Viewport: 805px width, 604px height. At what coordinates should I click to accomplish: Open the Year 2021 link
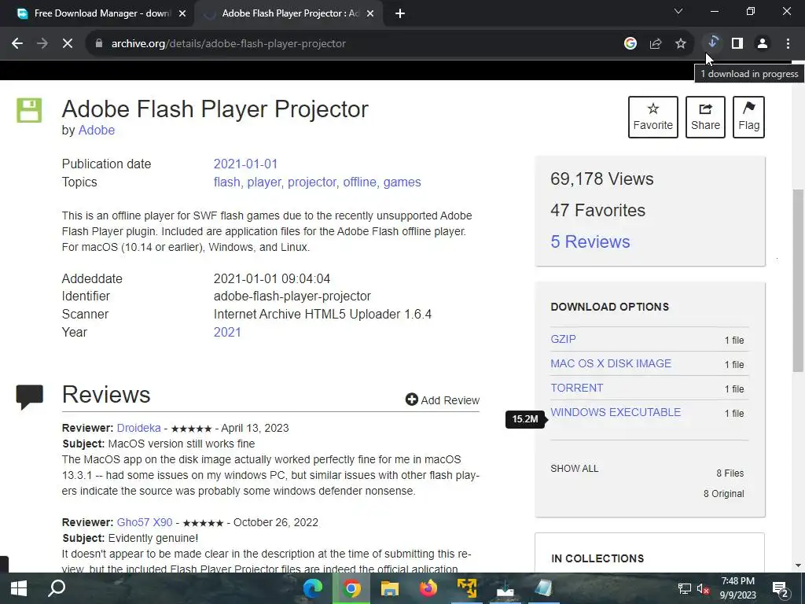227,332
